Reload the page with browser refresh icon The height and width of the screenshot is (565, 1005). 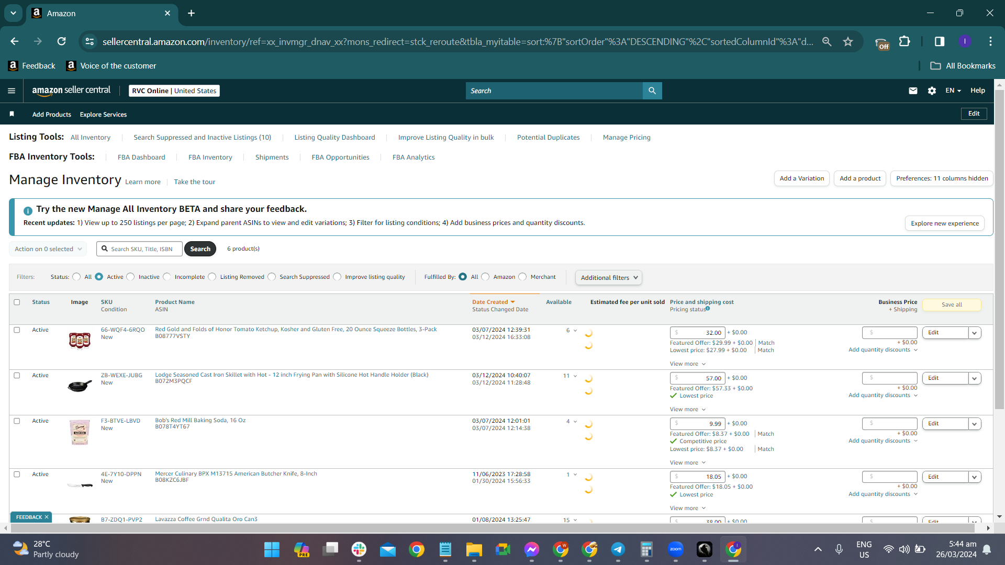61,41
